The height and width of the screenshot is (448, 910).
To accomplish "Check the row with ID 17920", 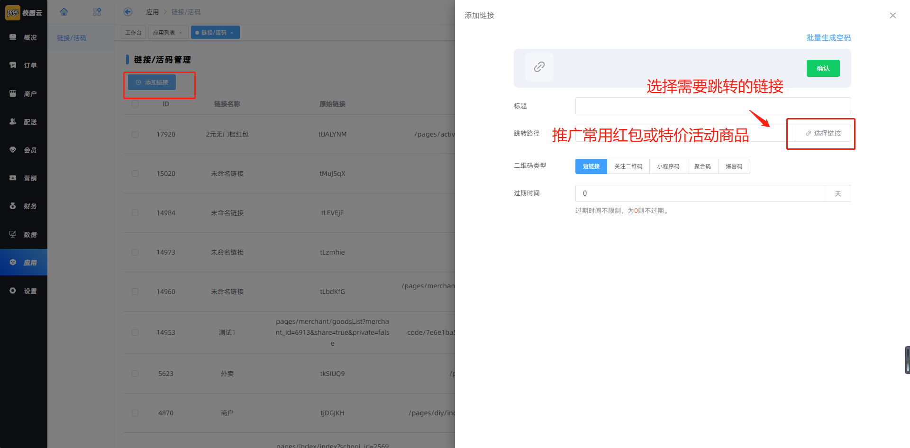I will [x=135, y=134].
